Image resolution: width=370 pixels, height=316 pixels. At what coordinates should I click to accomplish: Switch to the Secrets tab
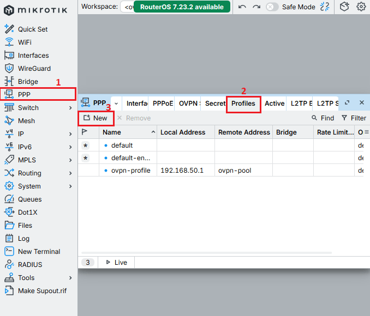pyautogui.click(x=214, y=104)
